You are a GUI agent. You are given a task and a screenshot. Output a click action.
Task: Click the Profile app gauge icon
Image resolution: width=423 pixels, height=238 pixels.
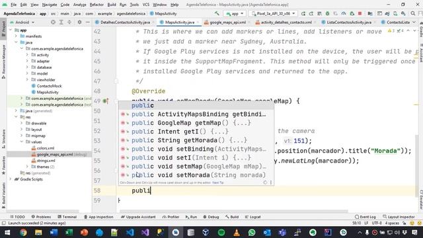pyautogui.click(x=344, y=13)
